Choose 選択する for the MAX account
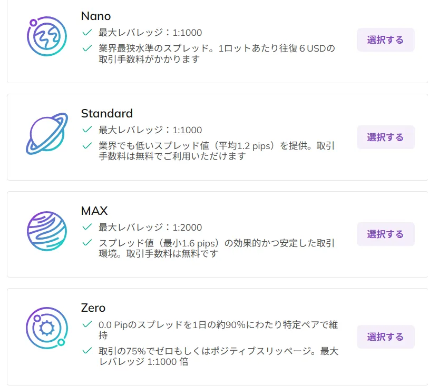428x386 pixels. 385,233
